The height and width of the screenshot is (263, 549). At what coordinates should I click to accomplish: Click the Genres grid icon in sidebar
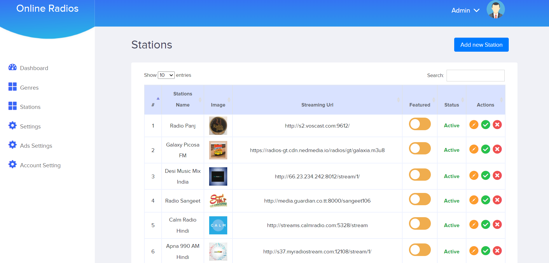pos(13,87)
